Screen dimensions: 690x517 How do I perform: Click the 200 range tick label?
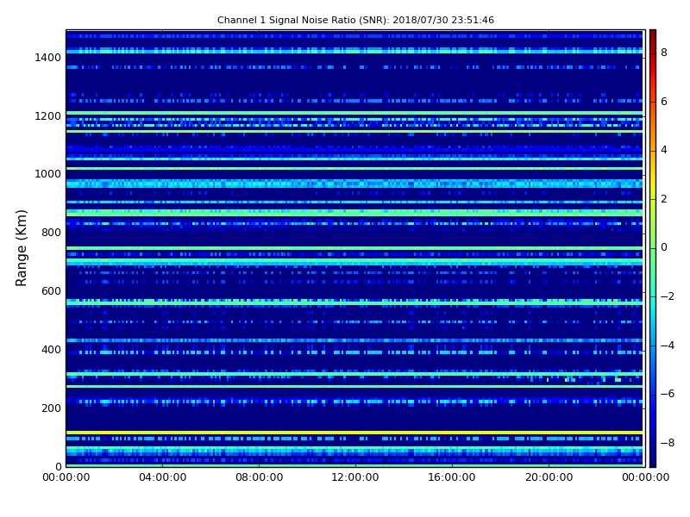pyautogui.click(x=51, y=408)
